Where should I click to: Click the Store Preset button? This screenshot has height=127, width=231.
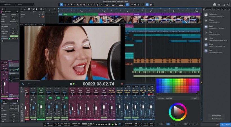161,98
